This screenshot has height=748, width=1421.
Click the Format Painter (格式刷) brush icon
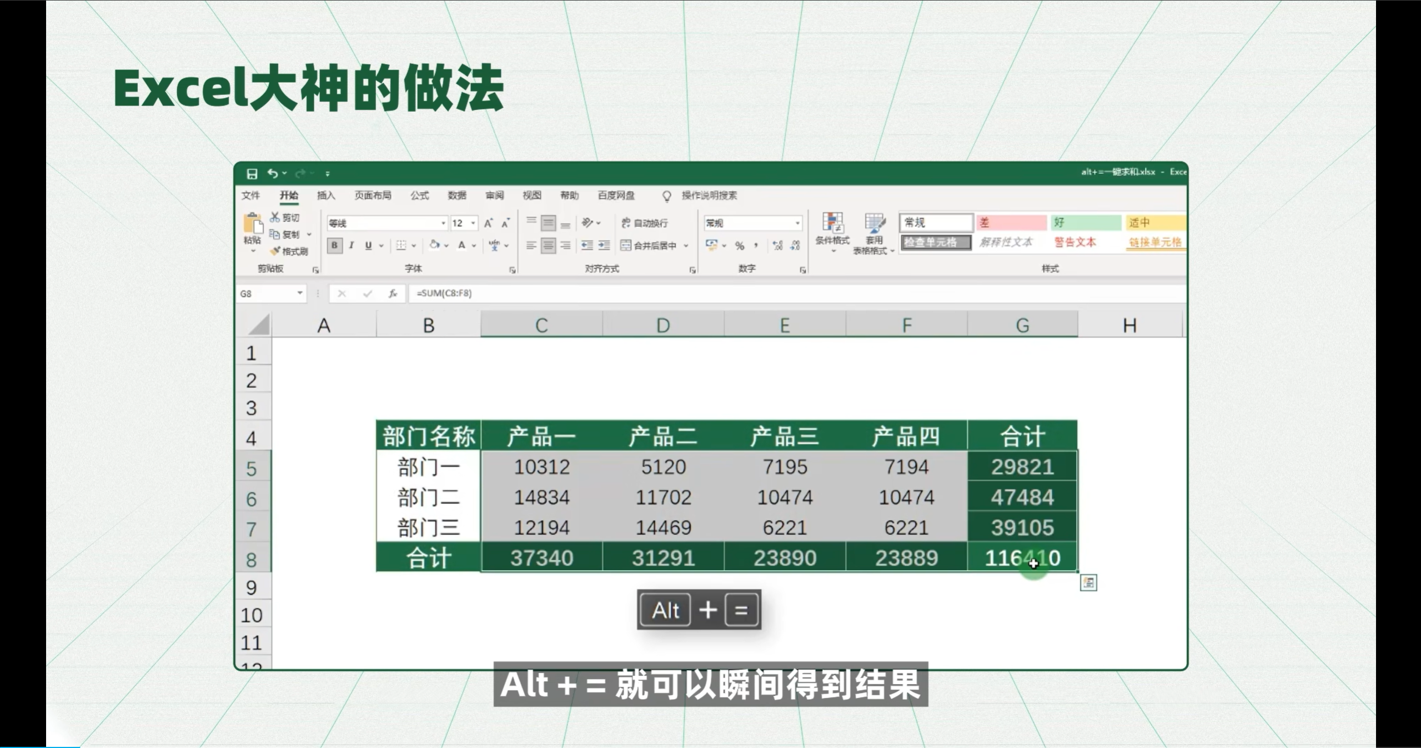275,251
